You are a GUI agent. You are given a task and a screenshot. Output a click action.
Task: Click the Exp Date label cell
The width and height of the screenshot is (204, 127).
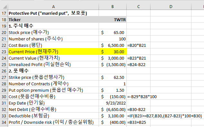pyautogui.click(x=53, y=103)
